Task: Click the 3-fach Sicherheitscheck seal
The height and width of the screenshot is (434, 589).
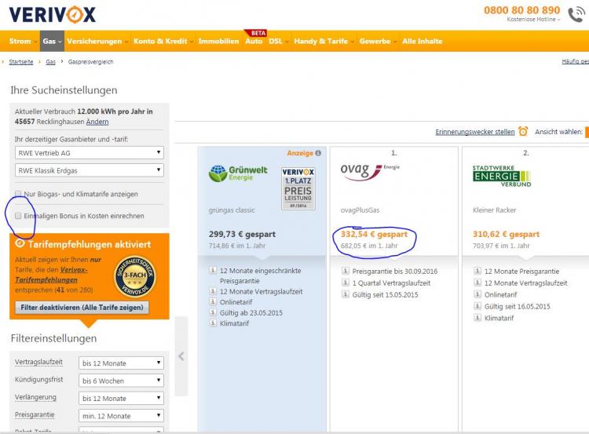Action: (x=135, y=277)
